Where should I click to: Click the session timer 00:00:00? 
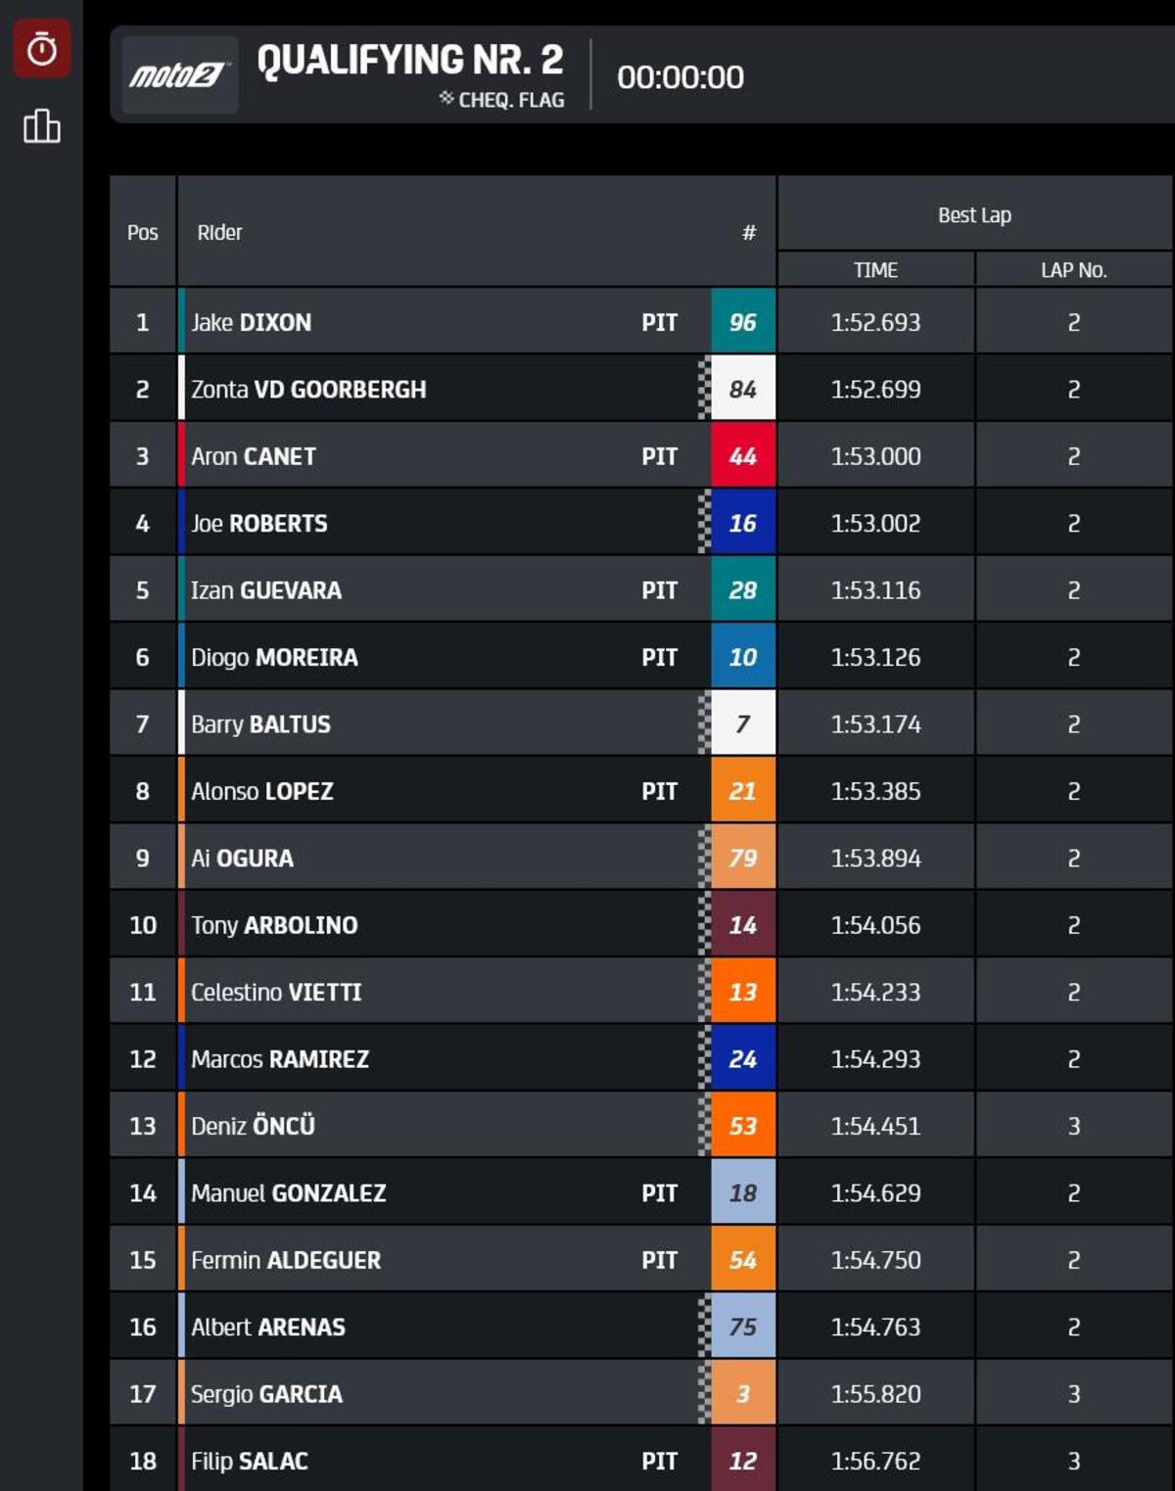click(x=681, y=77)
